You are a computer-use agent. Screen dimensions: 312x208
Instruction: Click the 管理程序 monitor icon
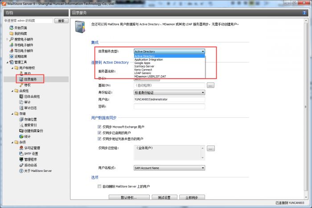point(21,159)
